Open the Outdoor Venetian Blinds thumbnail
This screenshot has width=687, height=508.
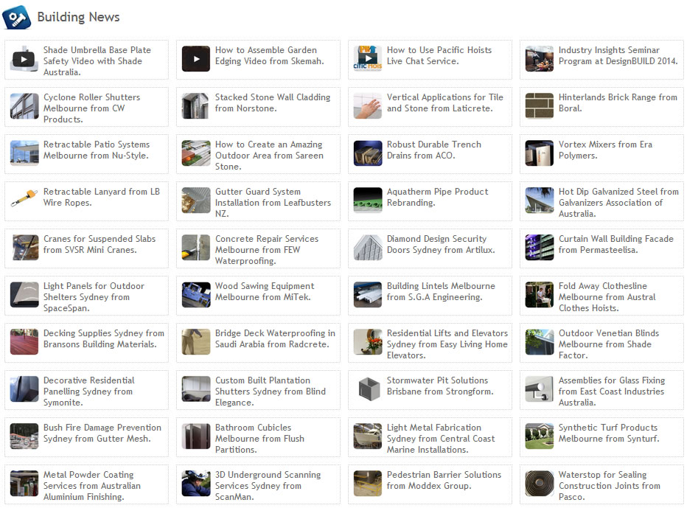point(540,342)
